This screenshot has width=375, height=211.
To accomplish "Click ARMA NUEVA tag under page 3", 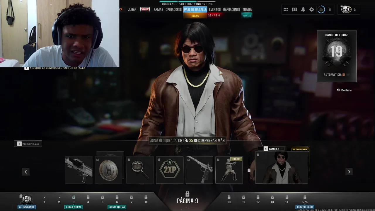I will 74,207.
